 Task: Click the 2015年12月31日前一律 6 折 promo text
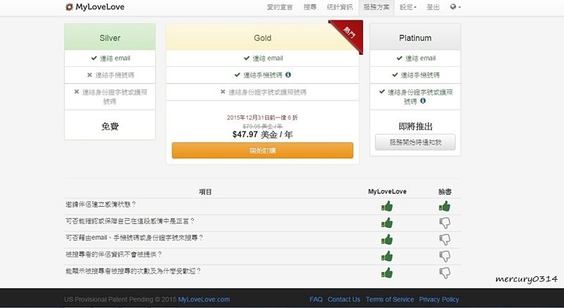(x=262, y=117)
